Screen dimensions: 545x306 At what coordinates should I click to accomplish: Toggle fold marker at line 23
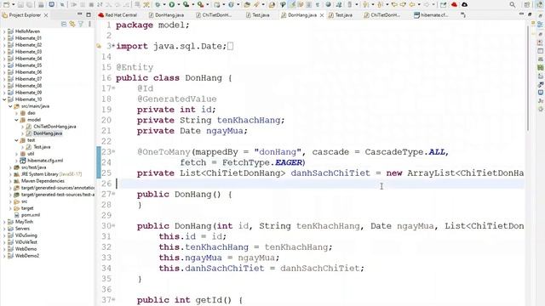pos(113,152)
